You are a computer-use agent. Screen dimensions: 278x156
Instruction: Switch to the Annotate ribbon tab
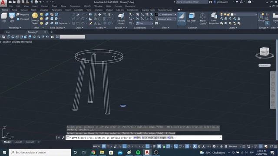pos(78,10)
